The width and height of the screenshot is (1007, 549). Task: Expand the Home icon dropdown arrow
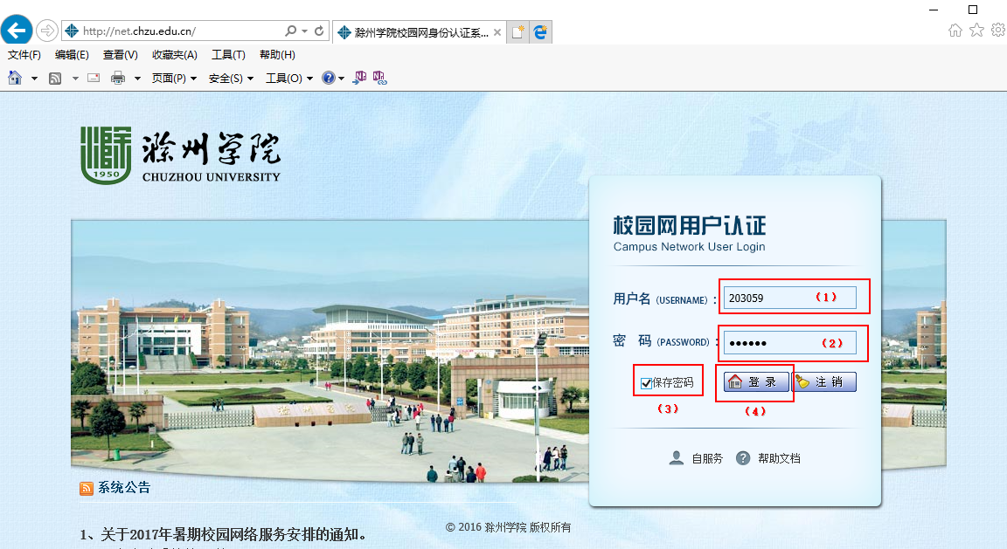[34, 79]
